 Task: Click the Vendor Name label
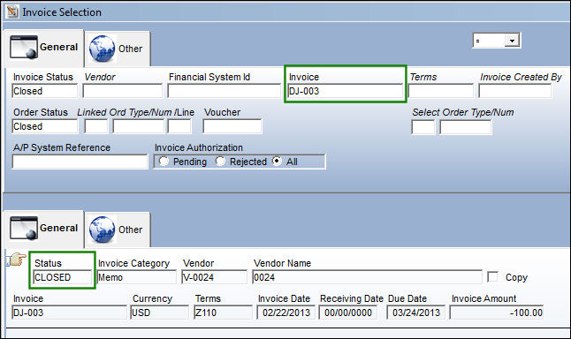coord(282,263)
